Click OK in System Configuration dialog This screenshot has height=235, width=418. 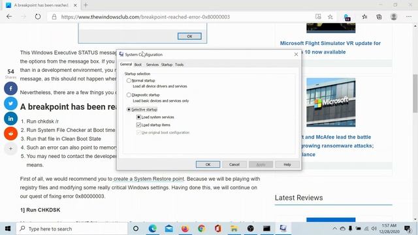[208, 164]
